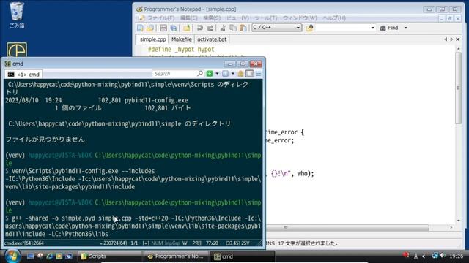Click the active console list icon in cmd toolbar
Image resolution: width=469 pixels, height=263 pixels.
coord(225,73)
